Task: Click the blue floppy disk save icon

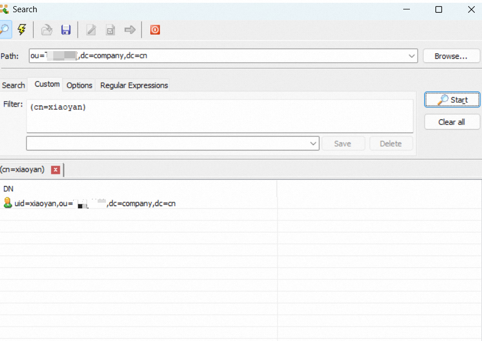Action: [66, 30]
